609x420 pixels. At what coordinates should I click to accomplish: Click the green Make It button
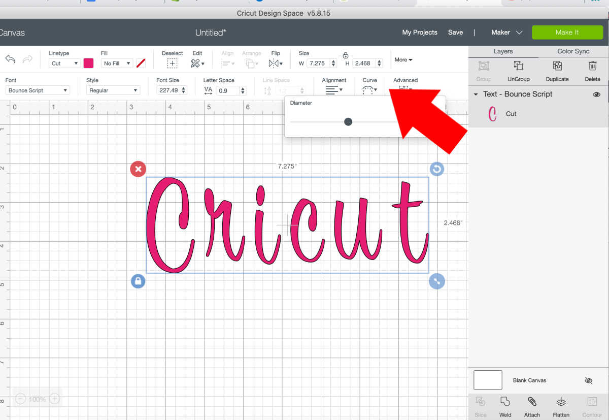click(567, 32)
